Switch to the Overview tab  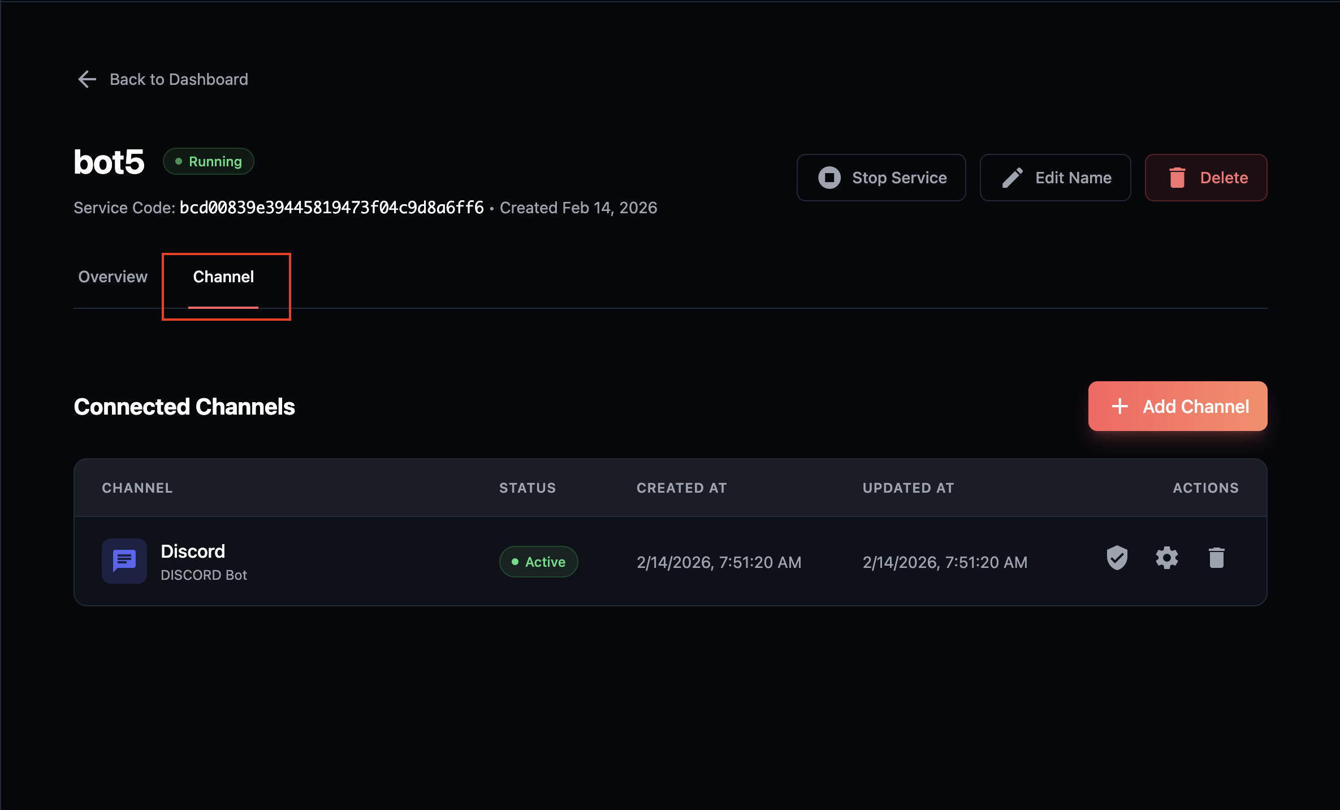pyautogui.click(x=113, y=277)
